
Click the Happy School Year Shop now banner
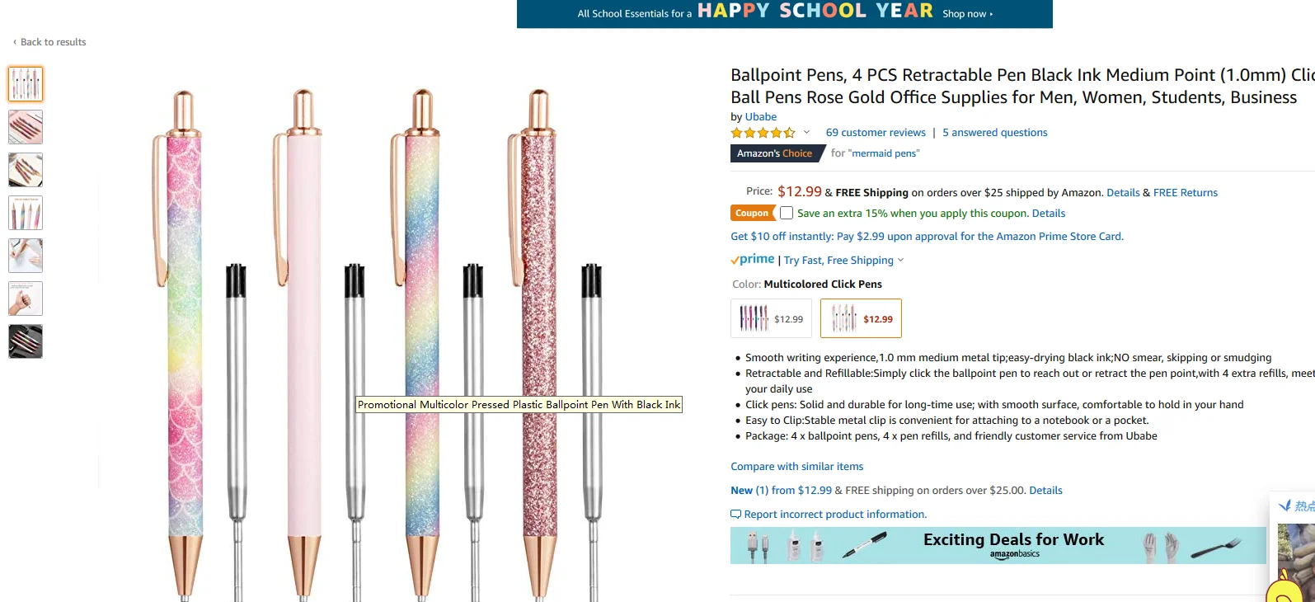784,13
